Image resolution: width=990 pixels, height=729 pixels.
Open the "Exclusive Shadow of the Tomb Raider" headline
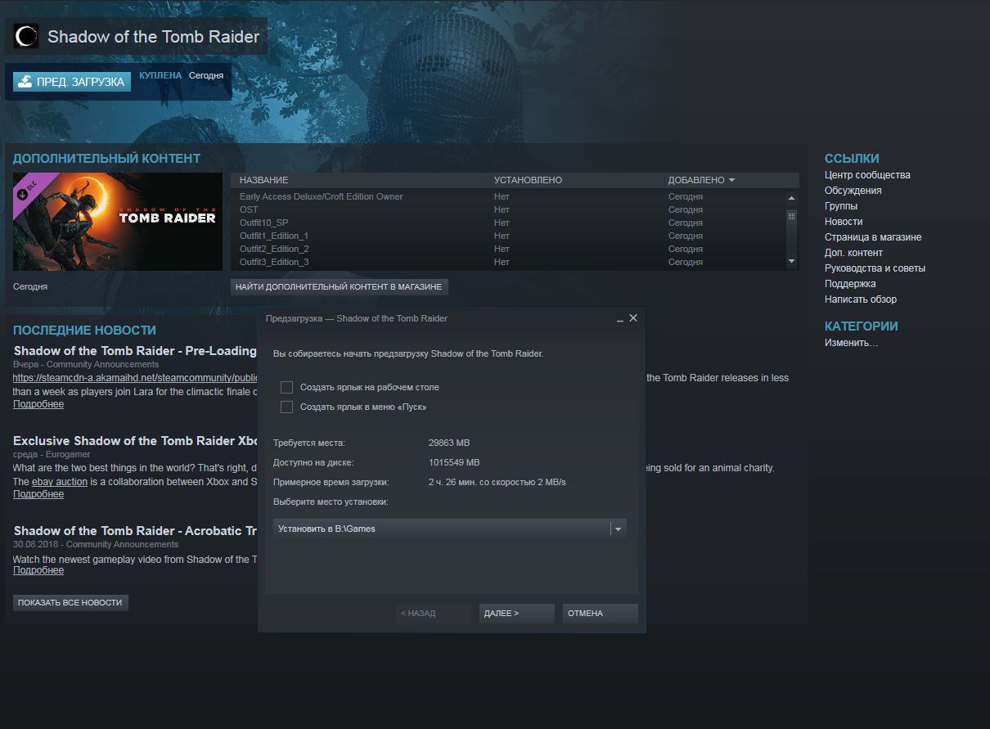tap(136, 441)
